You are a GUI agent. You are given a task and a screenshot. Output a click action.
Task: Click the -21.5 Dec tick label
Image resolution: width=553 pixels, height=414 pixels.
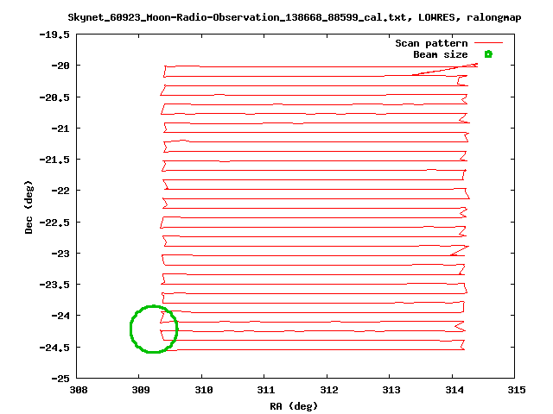tap(54, 160)
